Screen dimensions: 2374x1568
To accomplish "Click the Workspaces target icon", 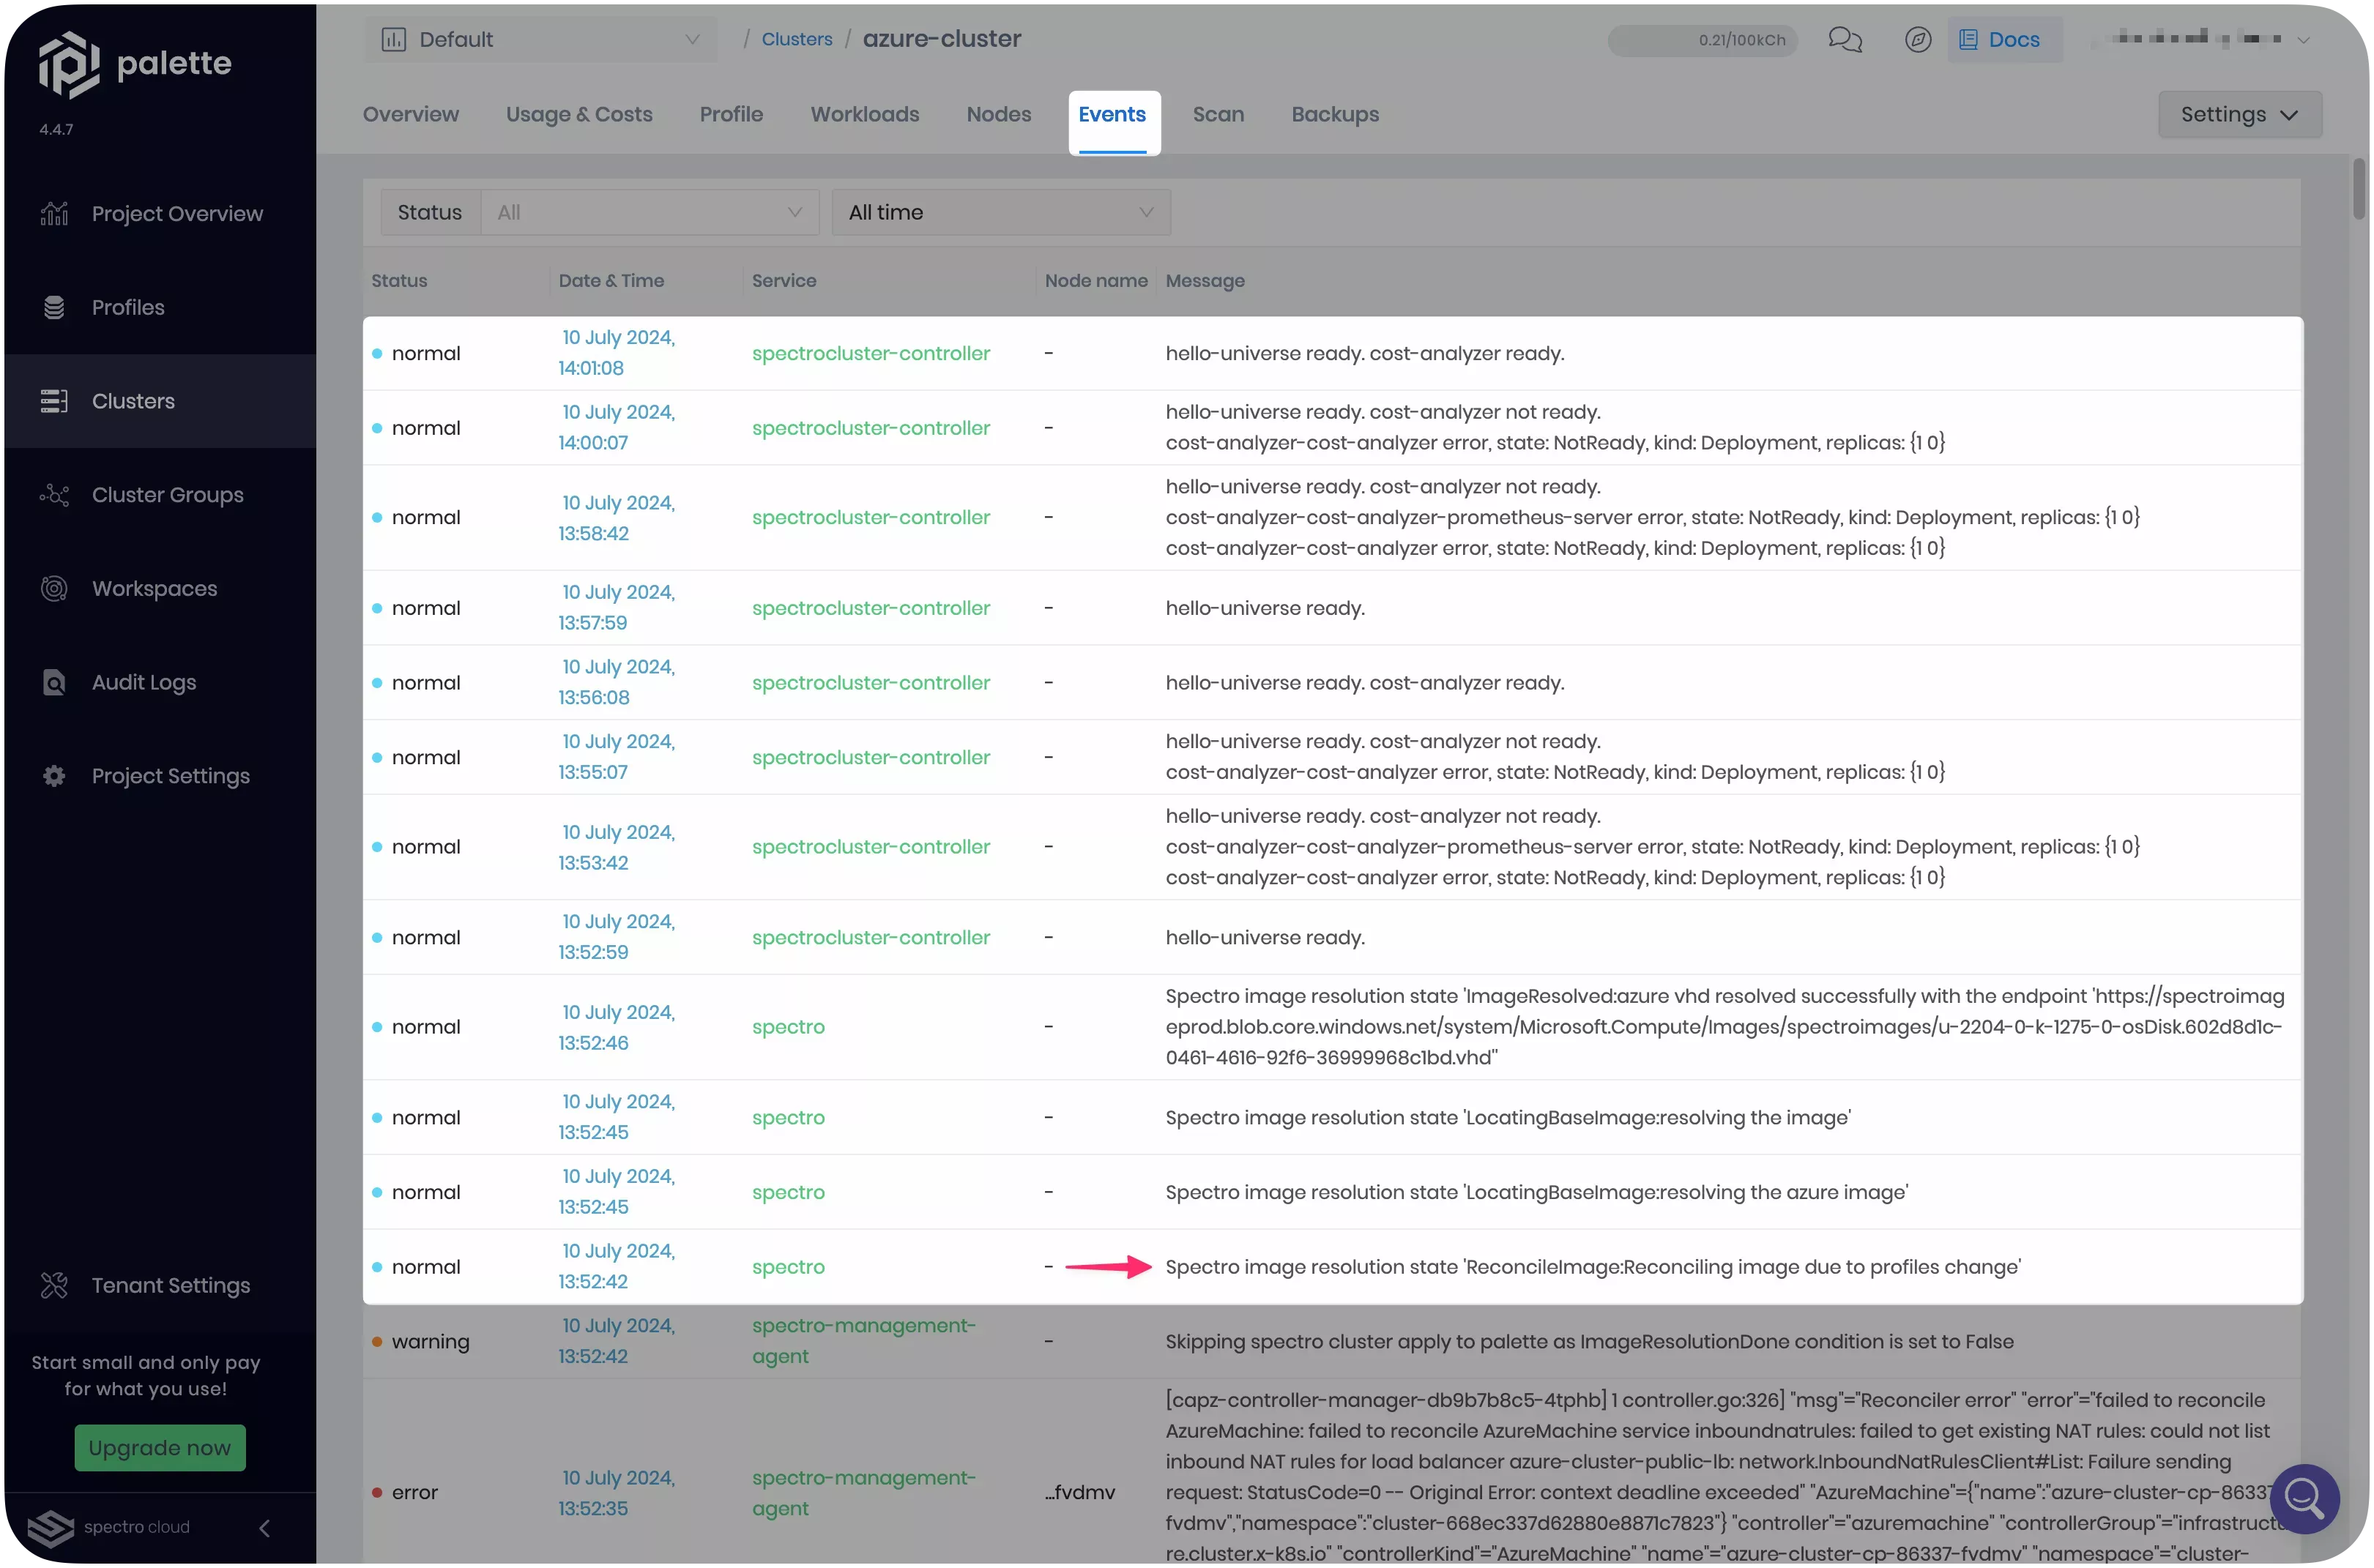I will pyautogui.click(x=54, y=589).
